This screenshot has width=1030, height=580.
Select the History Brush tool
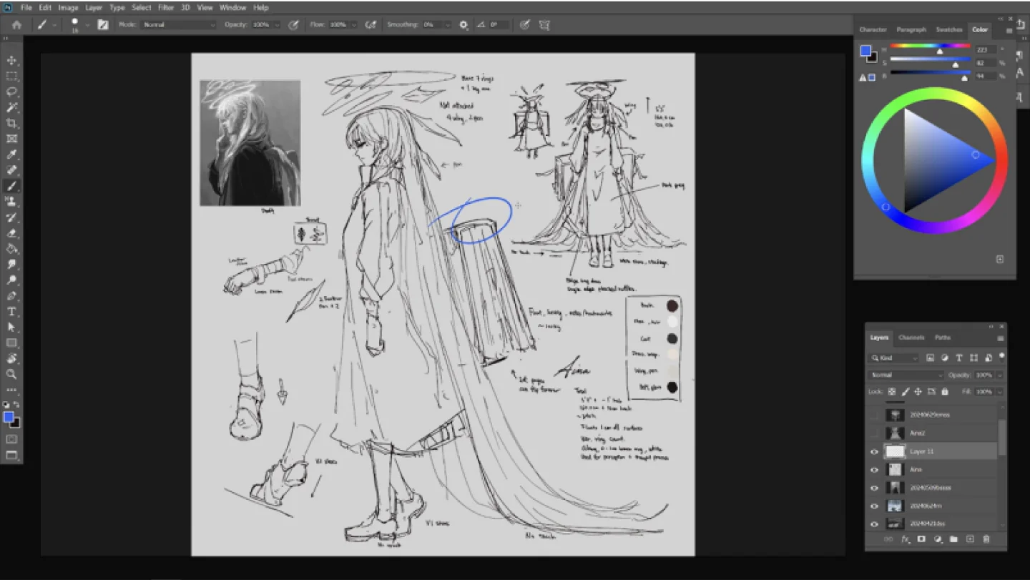pyautogui.click(x=11, y=217)
